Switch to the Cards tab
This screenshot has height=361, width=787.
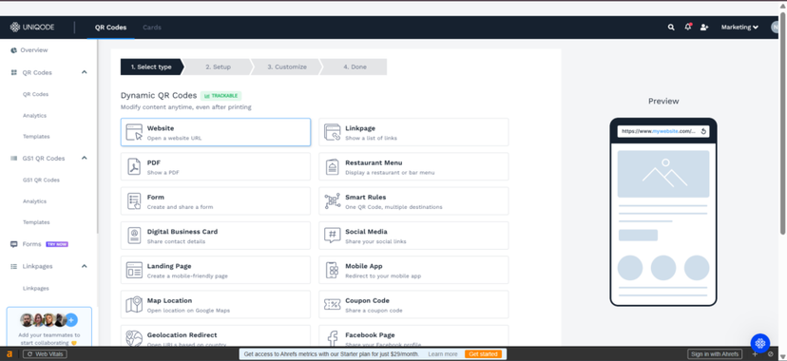pos(152,28)
